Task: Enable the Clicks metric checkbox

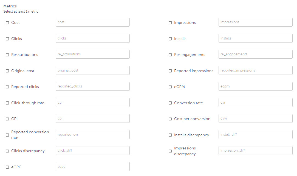Action: click(x=7, y=39)
